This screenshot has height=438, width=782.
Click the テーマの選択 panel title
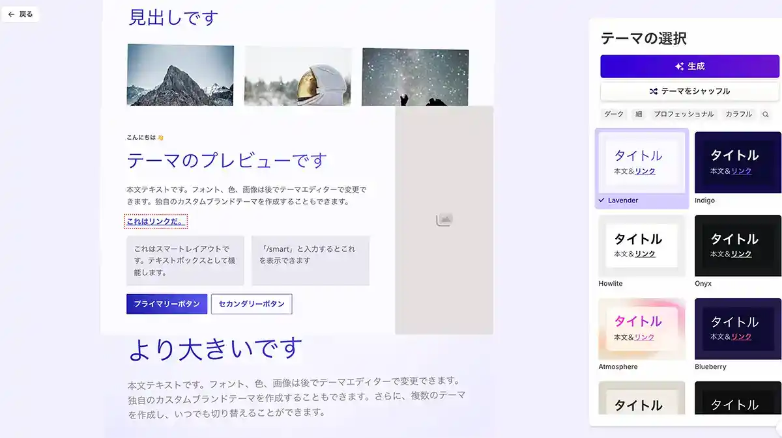click(644, 38)
